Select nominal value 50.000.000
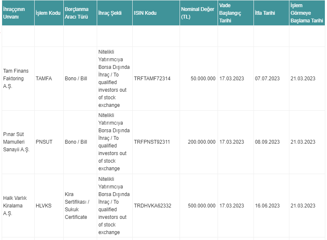 click(203, 79)
